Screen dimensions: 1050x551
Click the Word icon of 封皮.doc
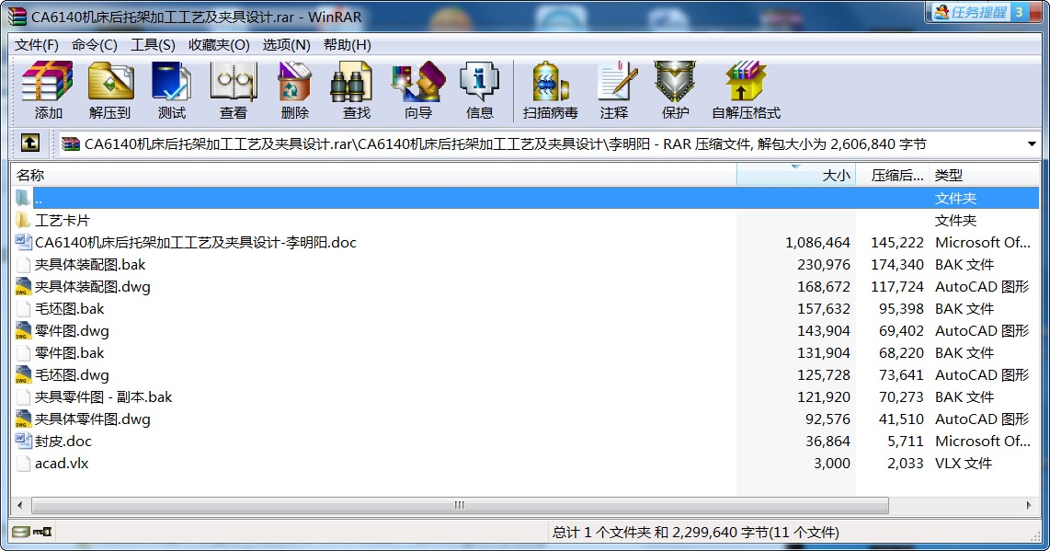coord(23,441)
